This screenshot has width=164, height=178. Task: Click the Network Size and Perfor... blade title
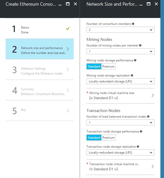click(112, 4)
